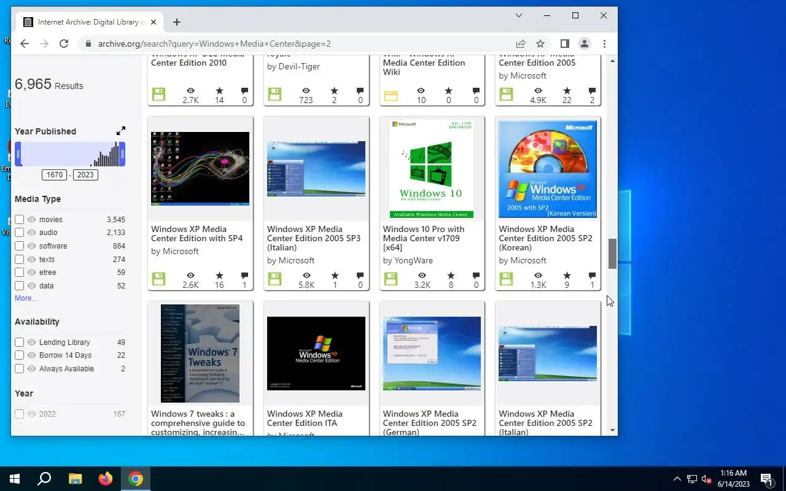This screenshot has height=491, width=786.
Task: Edit the end year field 2023
Action: [85, 175]
